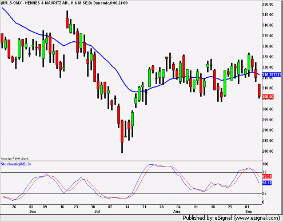283x222 pixels.
Task: Select the Stochastic(8(5),3) indicator label
Action: [16, 164]
